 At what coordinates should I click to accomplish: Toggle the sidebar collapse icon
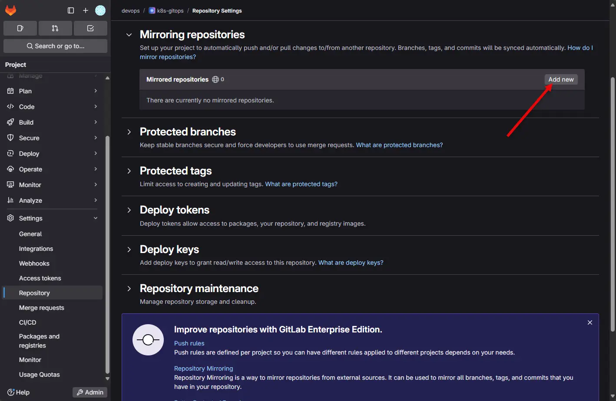pyautogui.click(x=71, y=10)
